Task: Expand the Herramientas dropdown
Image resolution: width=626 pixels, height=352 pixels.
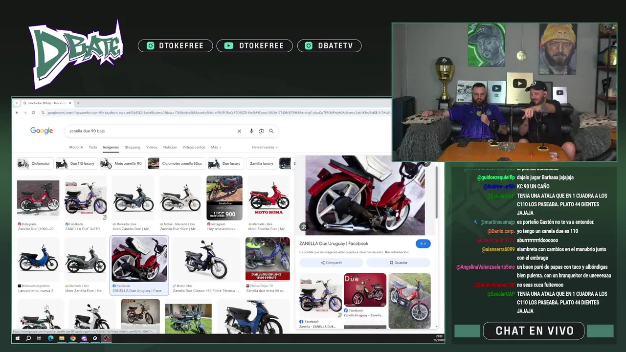Action: click(x=265, y=147)
